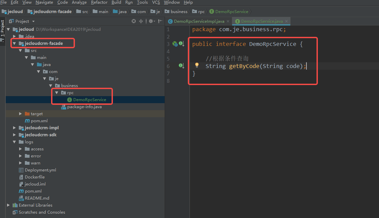Toggle the 1: Project side tool window tab
This screenshot has width=379, height=218.
pyautogui.click(x=2, y=28)
